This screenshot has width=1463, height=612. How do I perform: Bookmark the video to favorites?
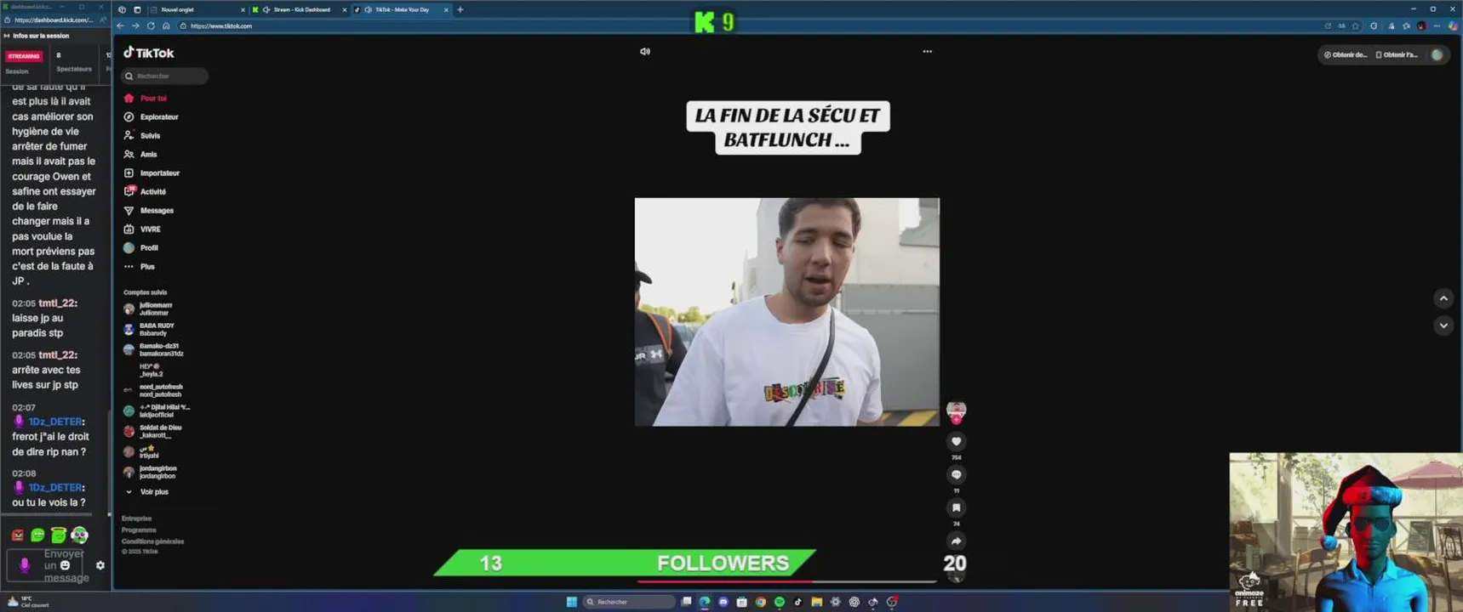[x=957, y=507]
